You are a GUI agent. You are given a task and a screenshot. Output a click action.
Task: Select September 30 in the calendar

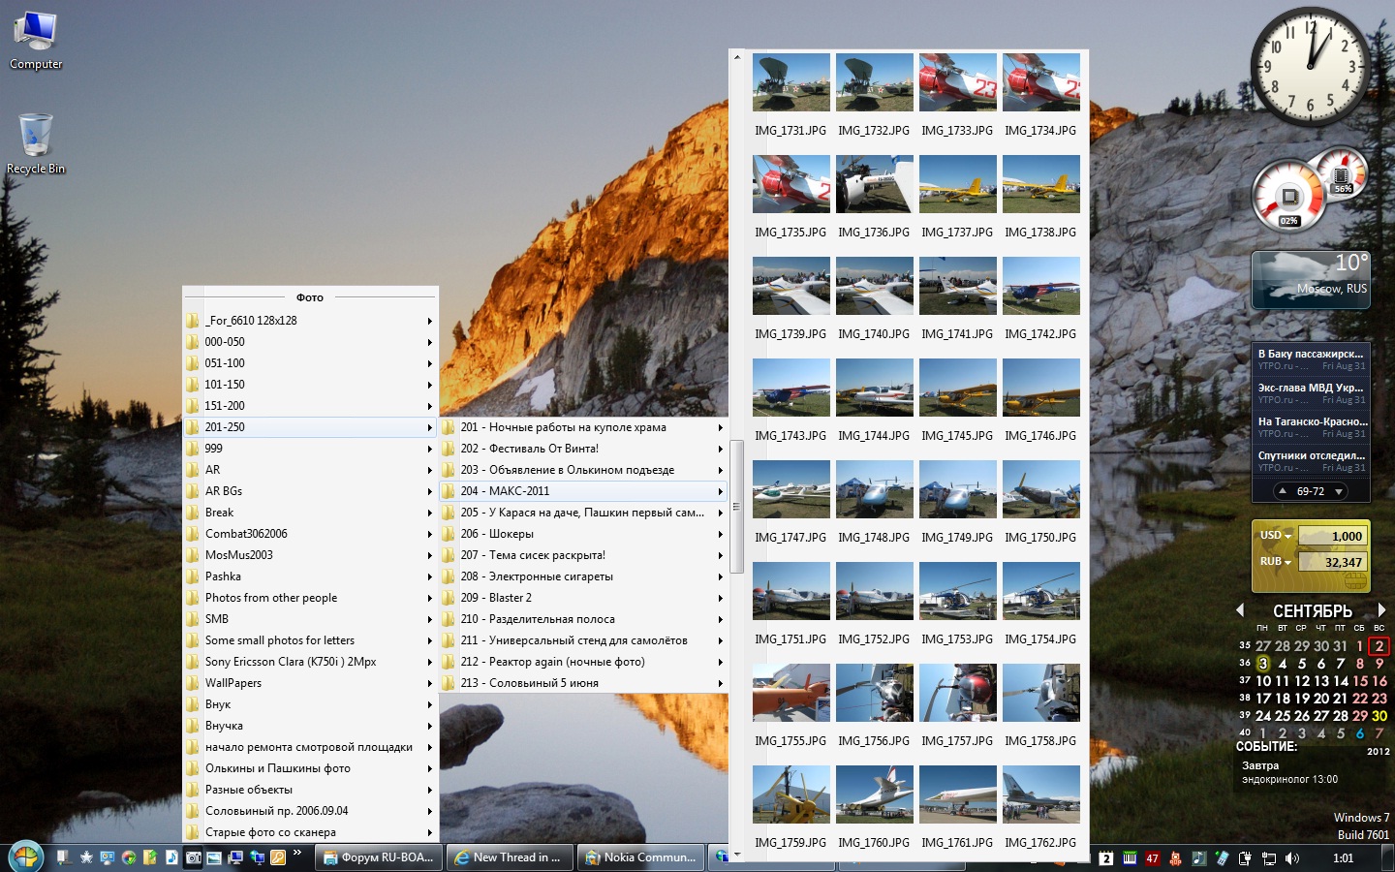tap(1379, 716)
